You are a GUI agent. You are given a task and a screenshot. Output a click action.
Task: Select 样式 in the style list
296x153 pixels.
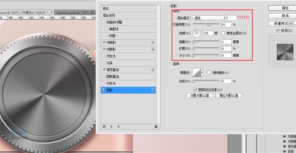pos(128,9)
